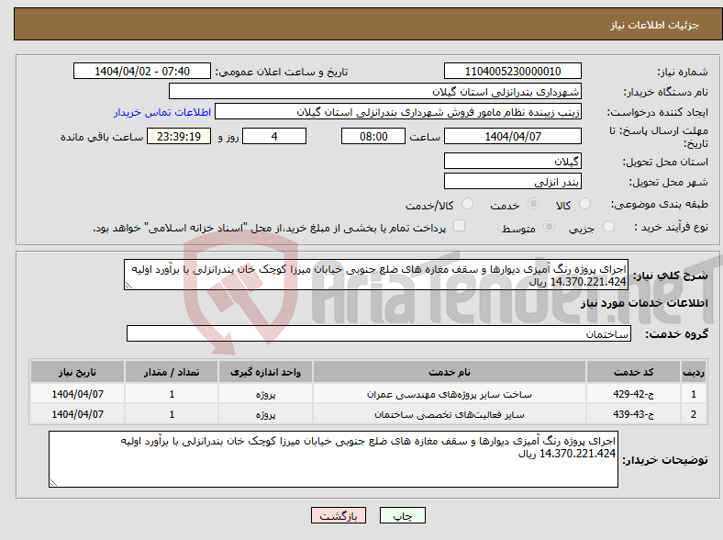Click the گروه خدمت field ساختمان
723x540 pixels.
click(379, 333)
